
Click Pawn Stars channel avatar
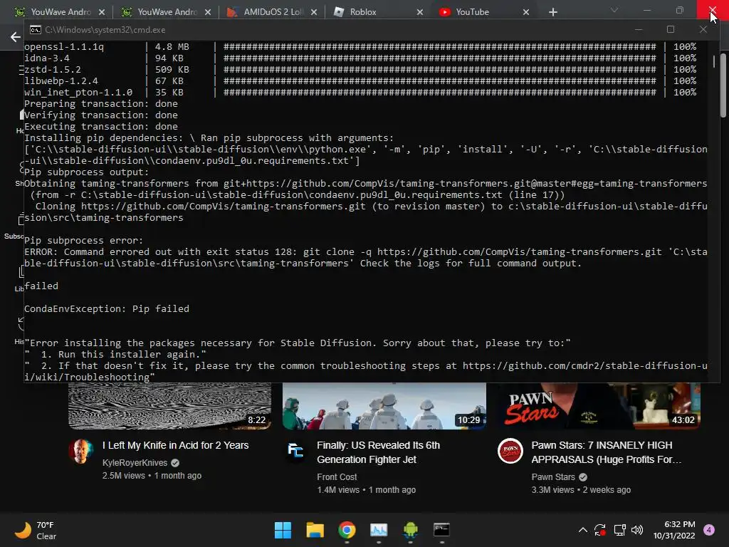(x=510, y=451)
